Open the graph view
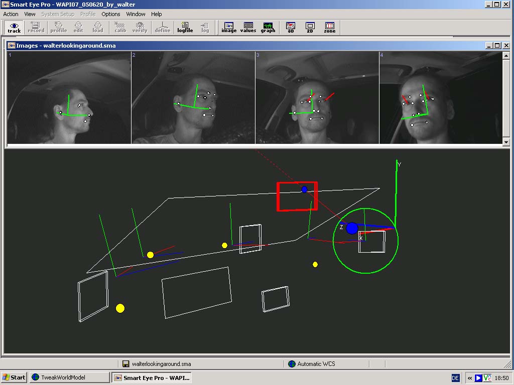 coord(268,27)
